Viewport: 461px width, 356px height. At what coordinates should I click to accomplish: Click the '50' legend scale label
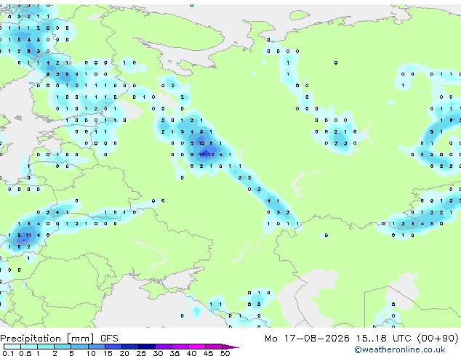tap(225, 353)
